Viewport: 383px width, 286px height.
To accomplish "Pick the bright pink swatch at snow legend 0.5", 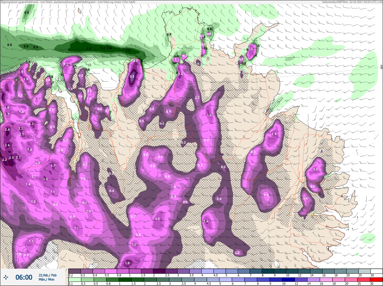I will click(111, 271).
